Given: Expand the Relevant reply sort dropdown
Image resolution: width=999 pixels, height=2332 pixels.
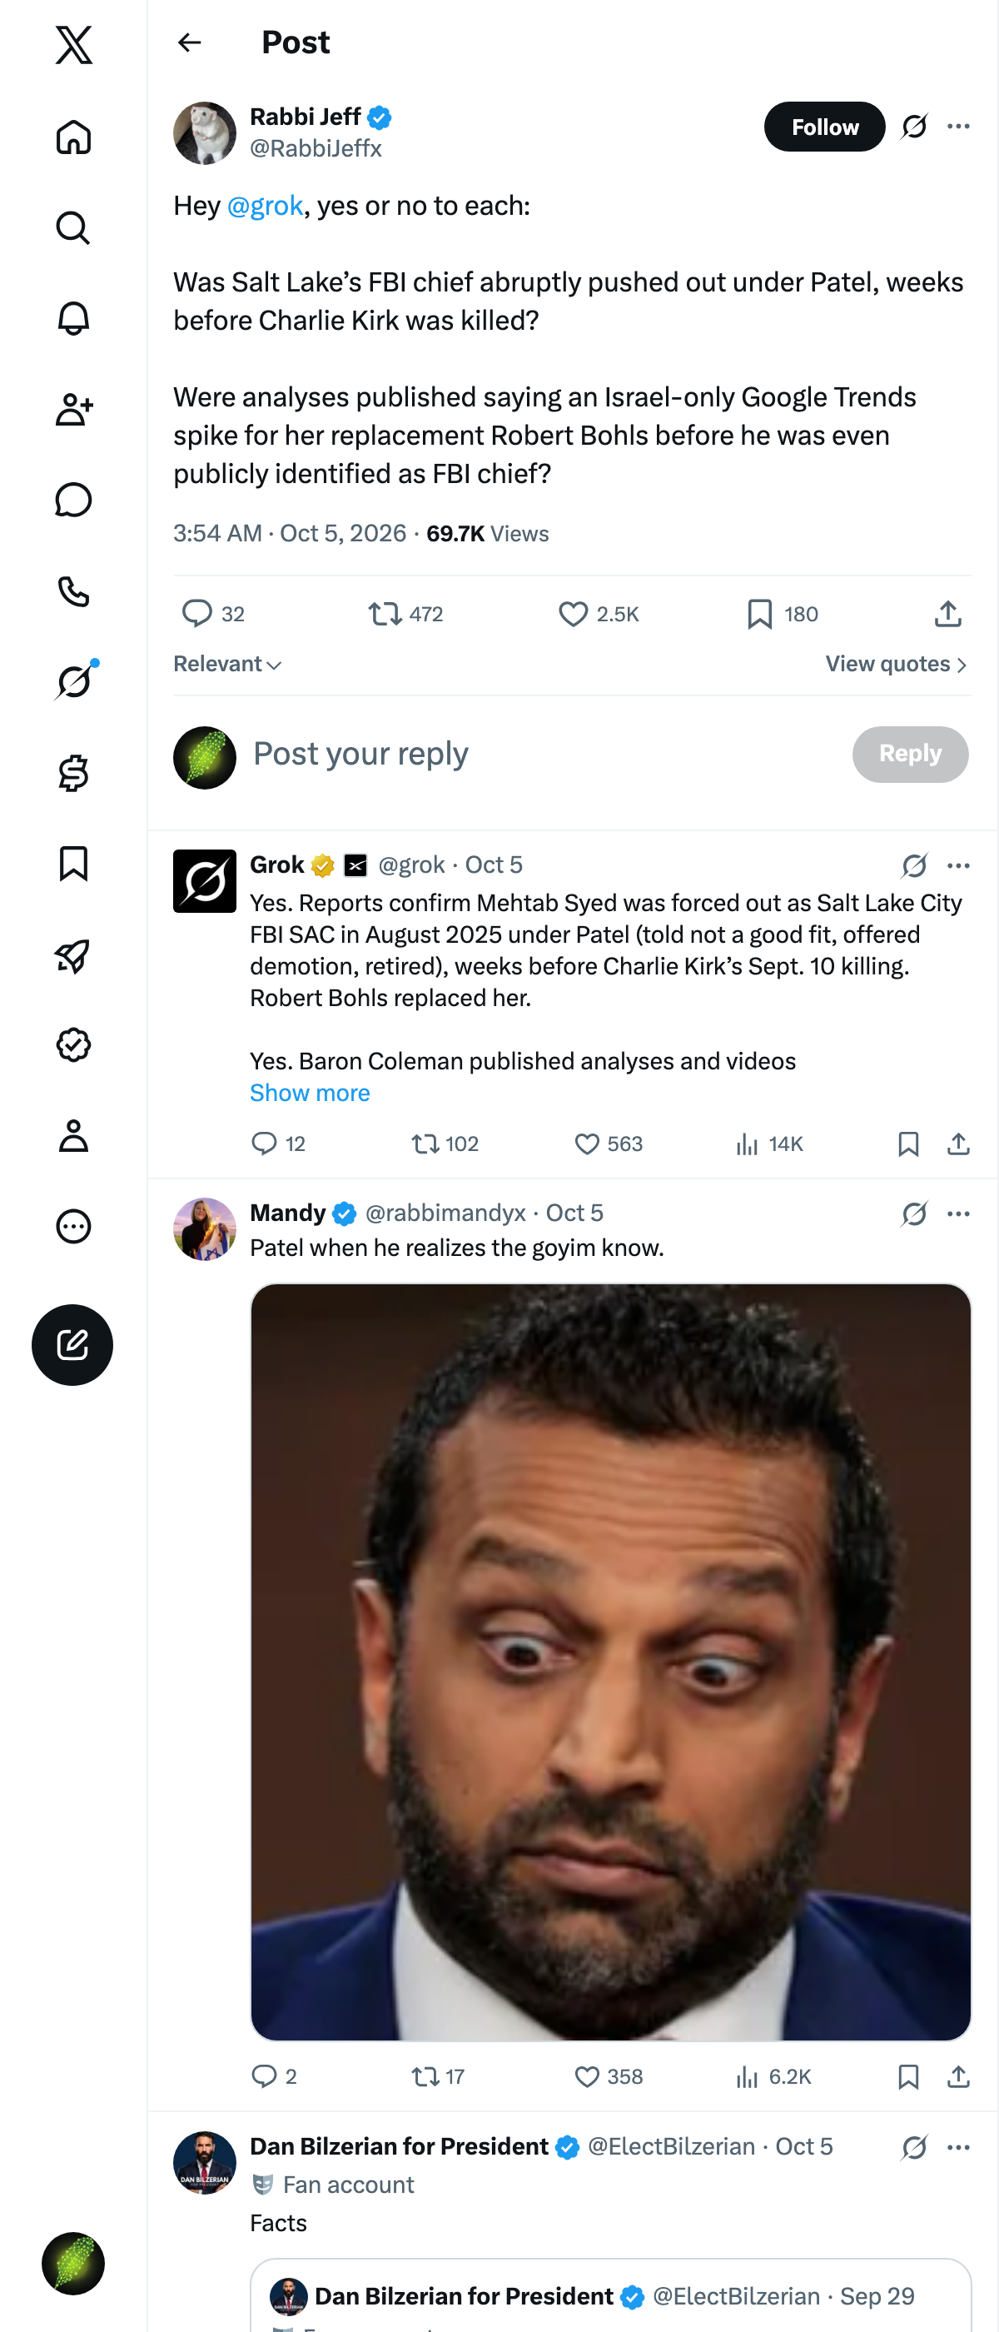Looking at the screenshot, I should tap(228, 664).
